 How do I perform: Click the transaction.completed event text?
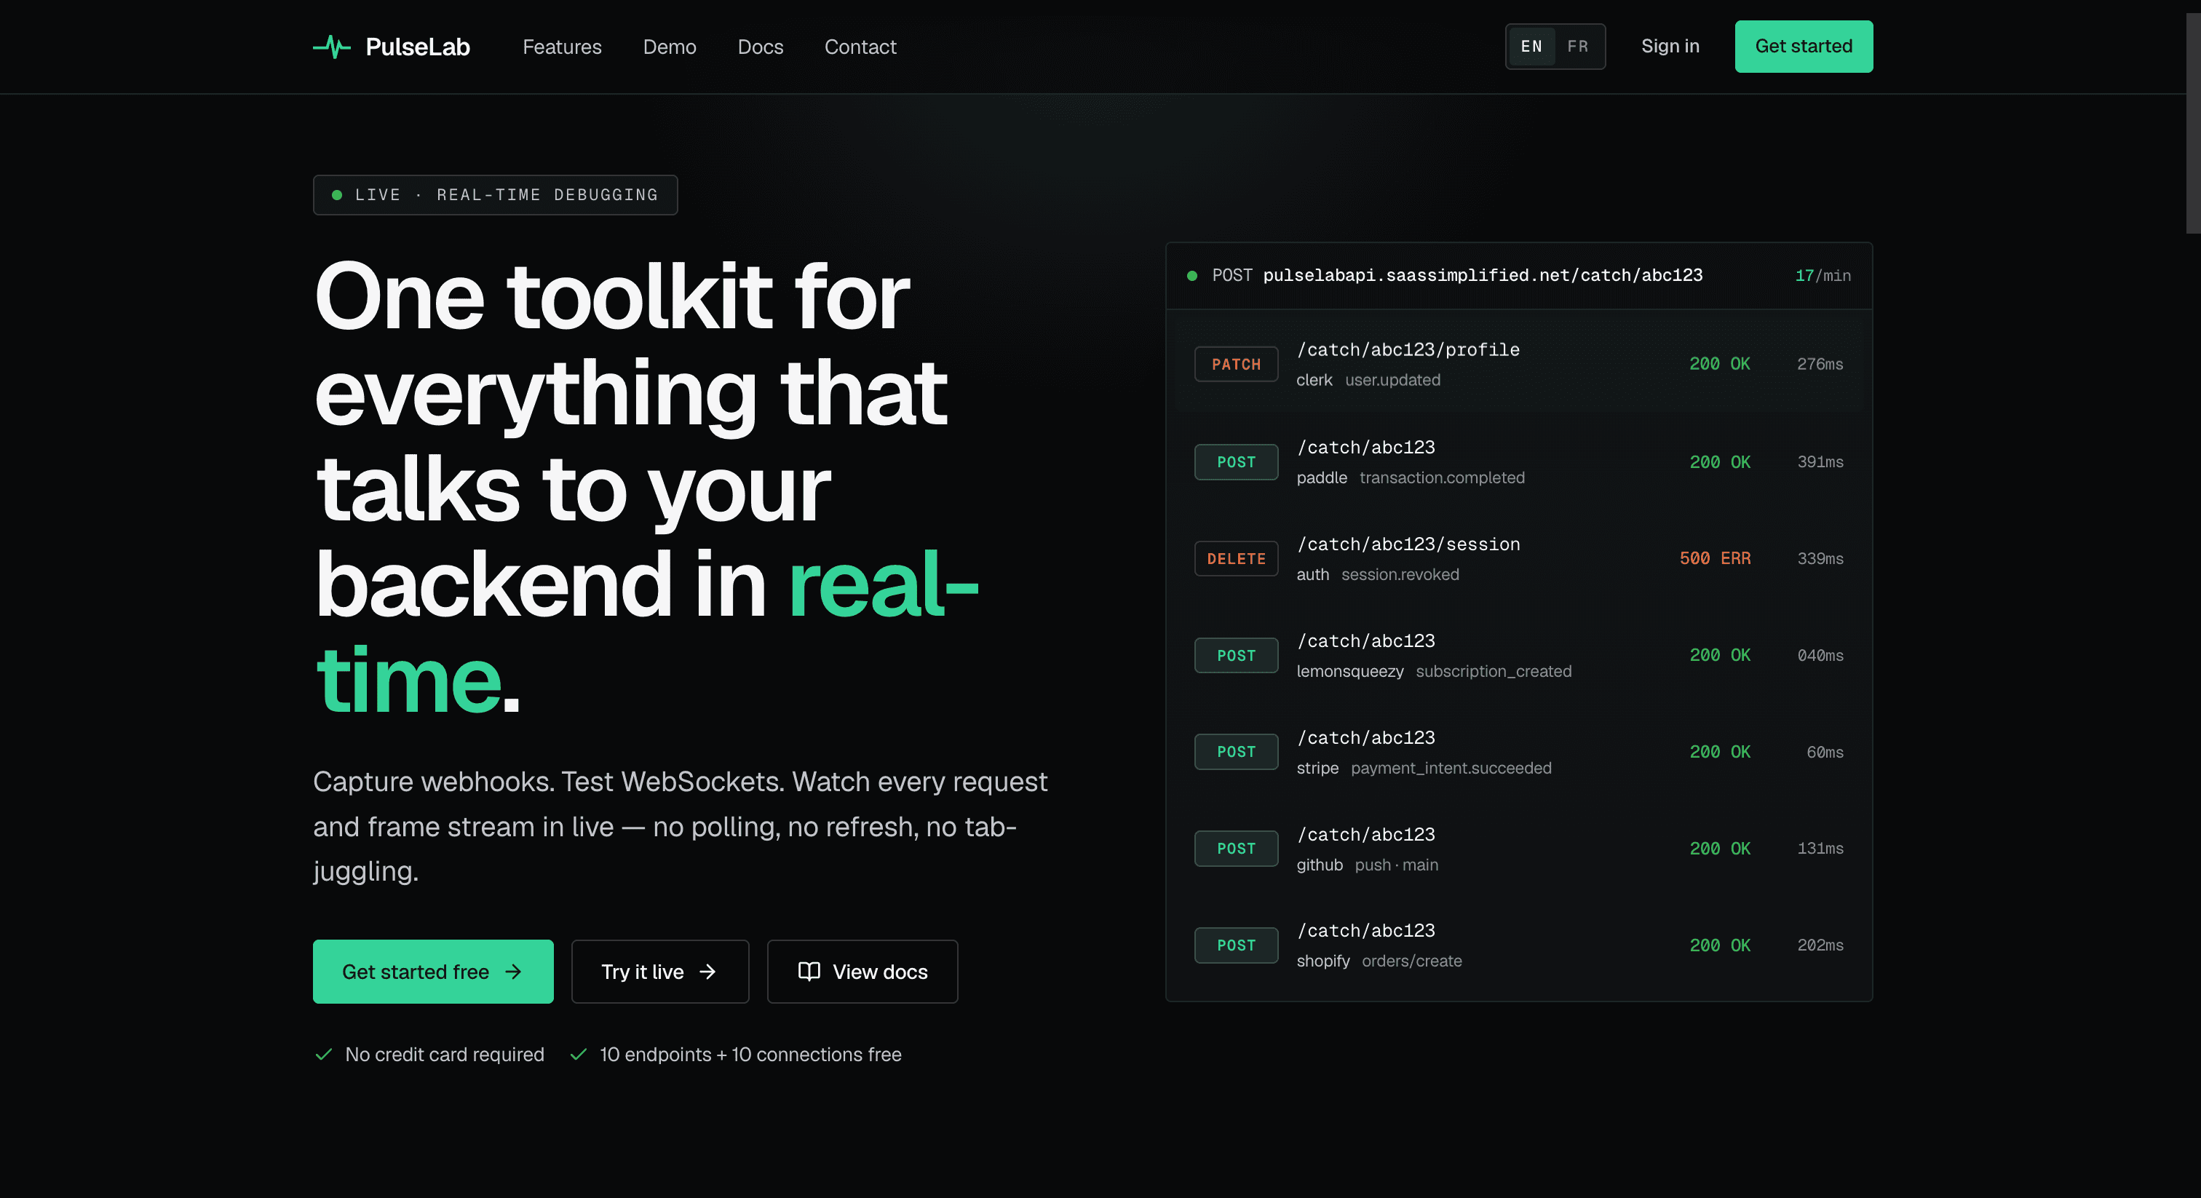1441,477
